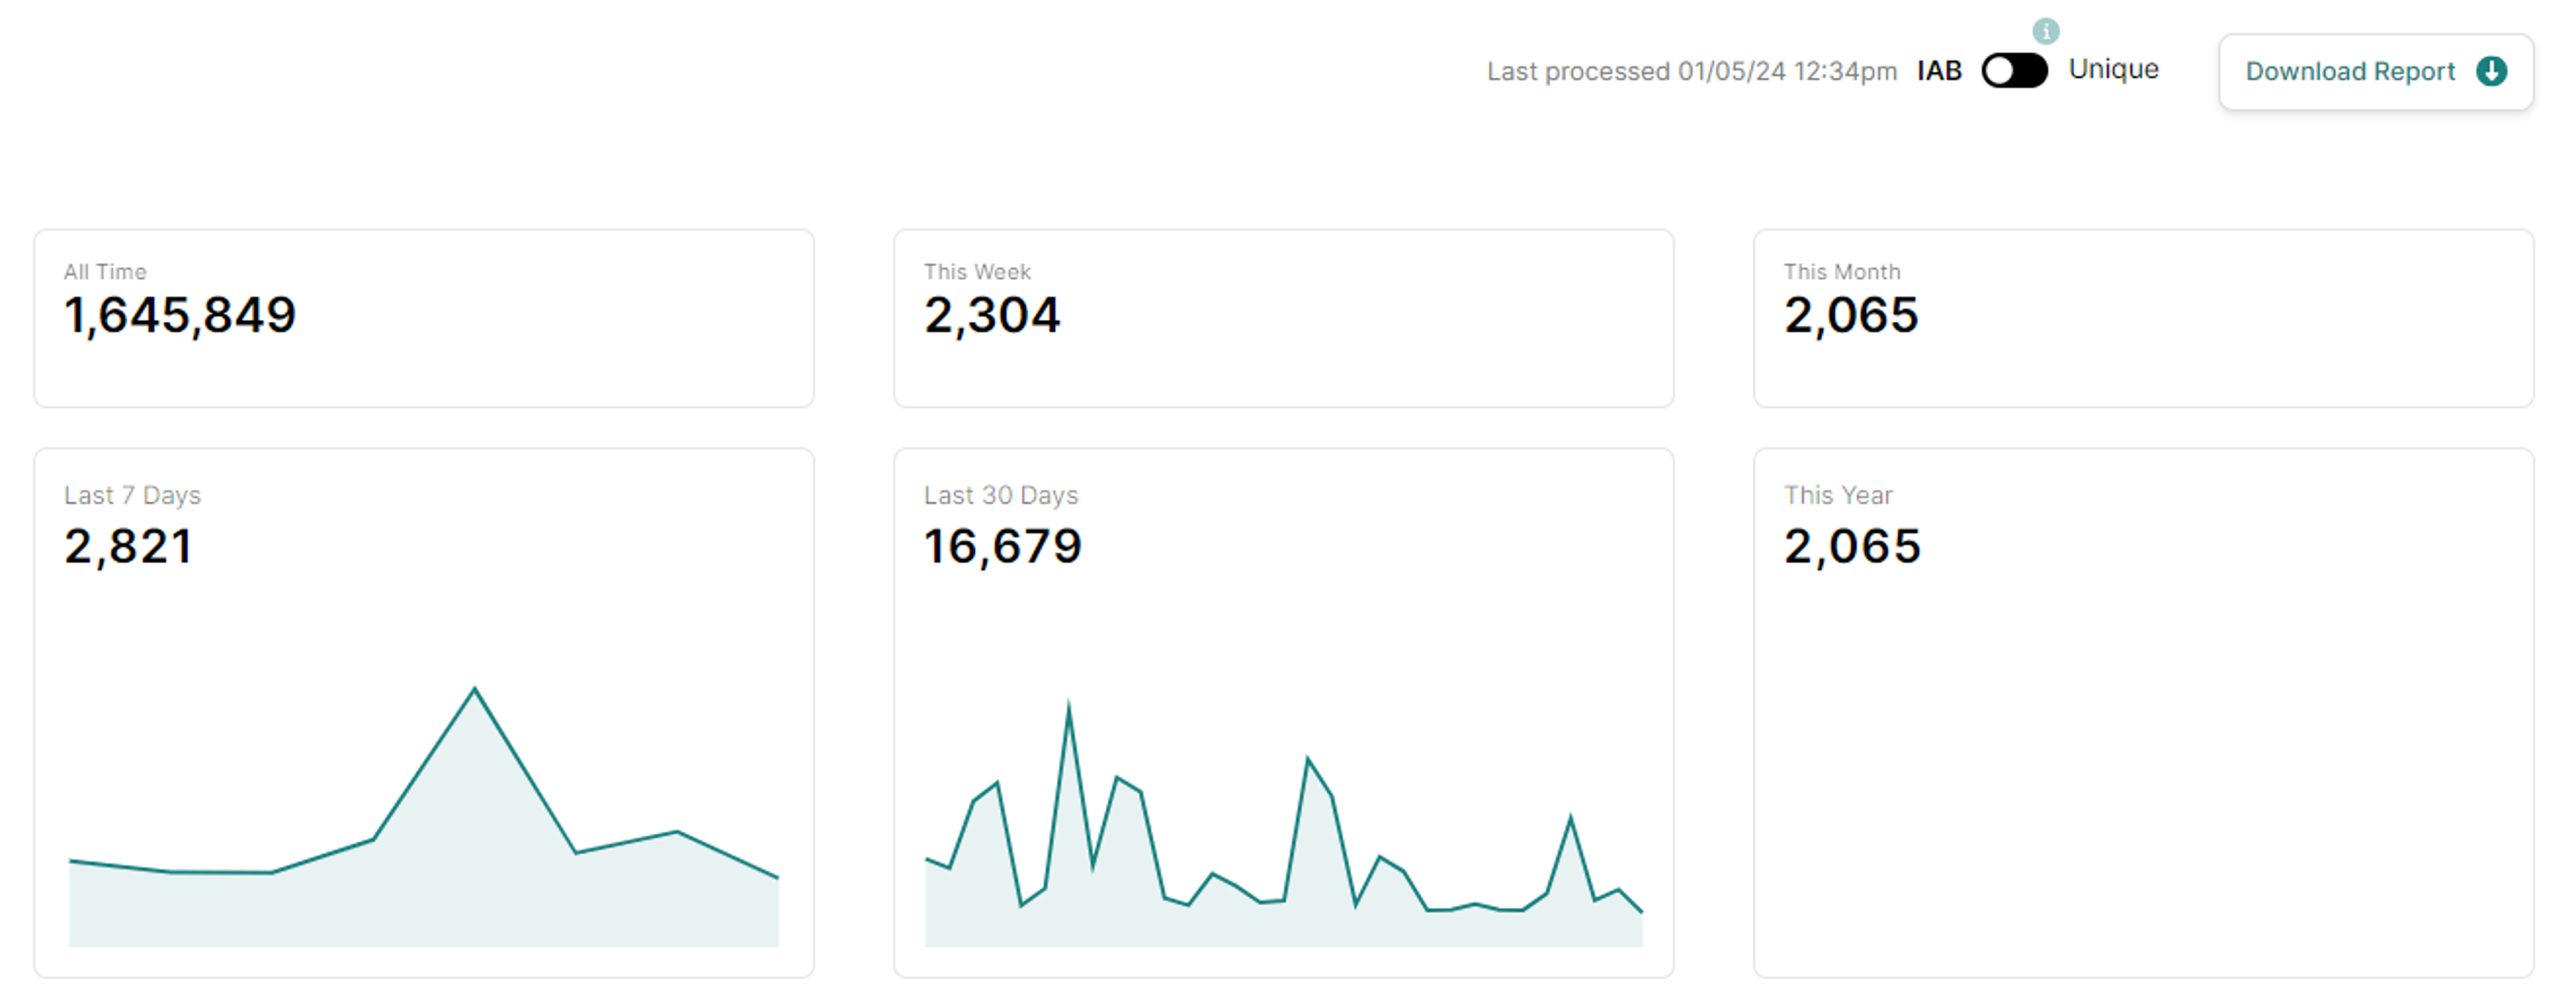Click the tallest Last 30 Days spike
The image size is (2576, 1008).
pos(1068,707)
